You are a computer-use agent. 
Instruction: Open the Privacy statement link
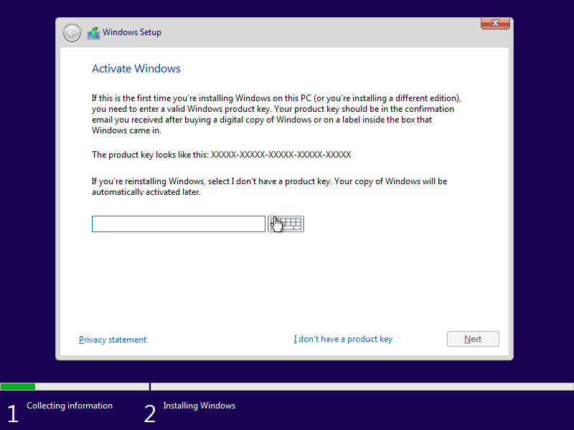coord(113,340)
